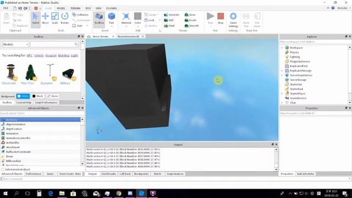Click the red stop icon in quick access bar
Viewport: 352px width, 198px height.
click(x=36, y=8)
